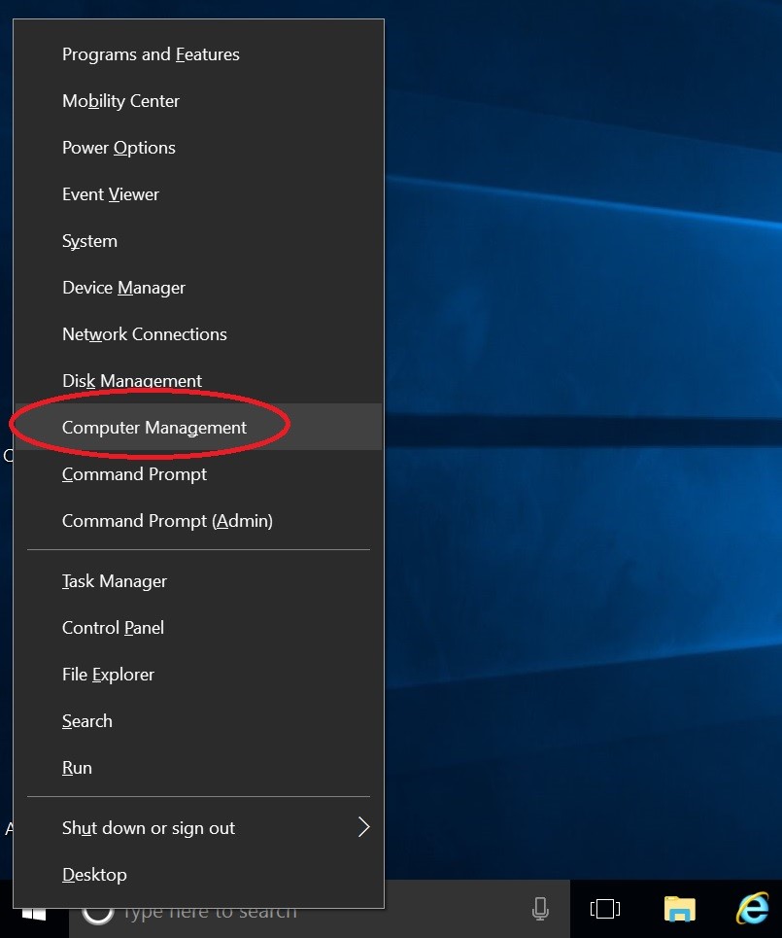Open Disk Management

[132, 381]
